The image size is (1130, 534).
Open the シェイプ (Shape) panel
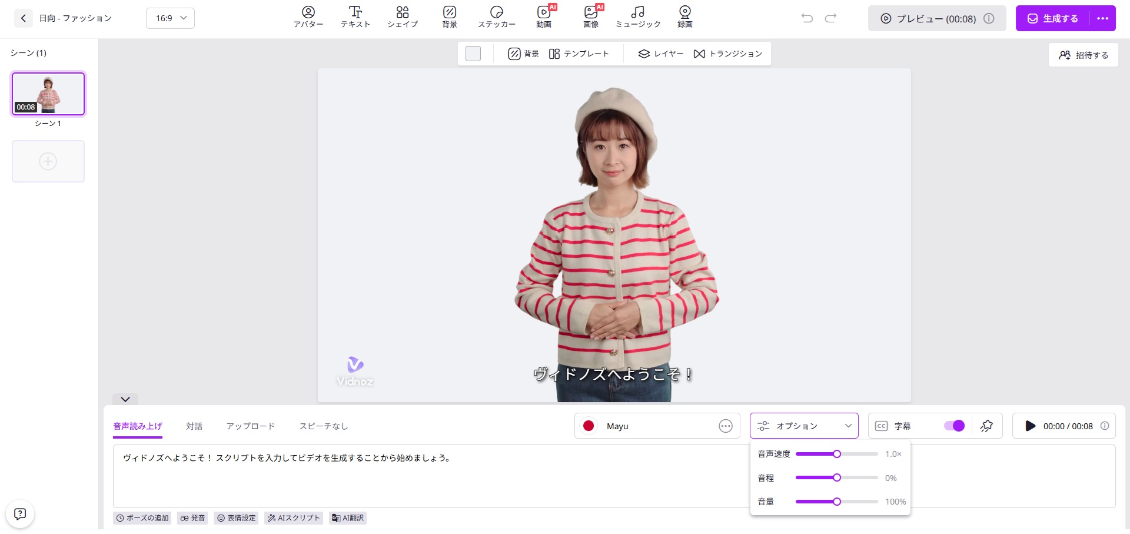[x=403, y=17]
